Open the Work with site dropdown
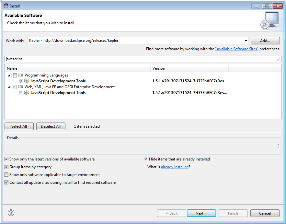The width and height of the screenshot is (286, 224). 246,41
